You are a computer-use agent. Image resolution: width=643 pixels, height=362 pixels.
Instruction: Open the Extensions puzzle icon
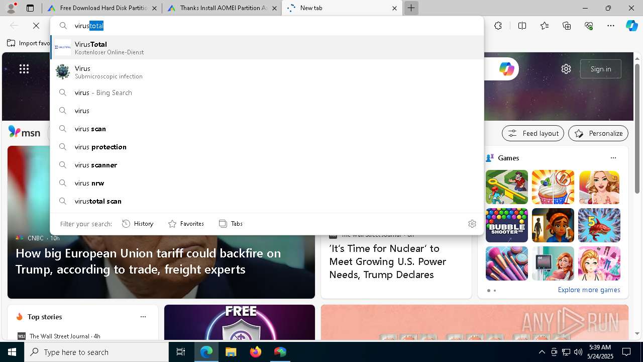pyautogui.click(x=498, y=26)
